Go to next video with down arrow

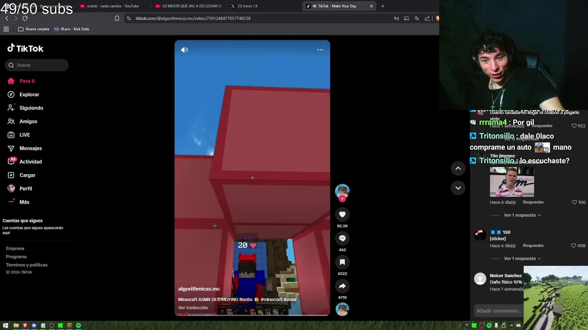[x=458, y=188]
